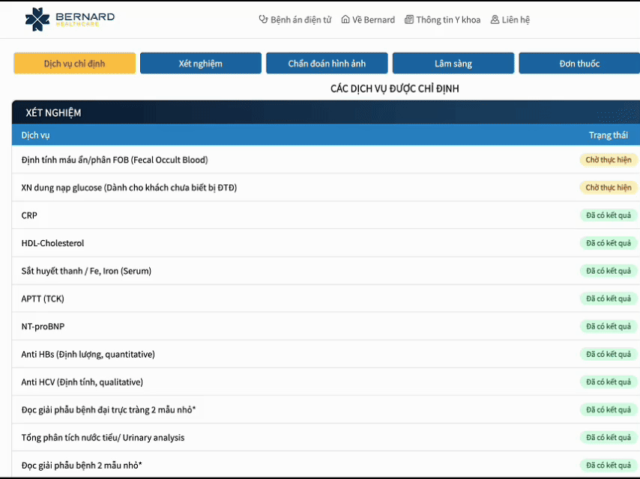Image resolution: width=640 pixels, height=479 pixels.
Task: Click the Dịch vụ column header
Action: pyautogui.click(x=35, y=135)
